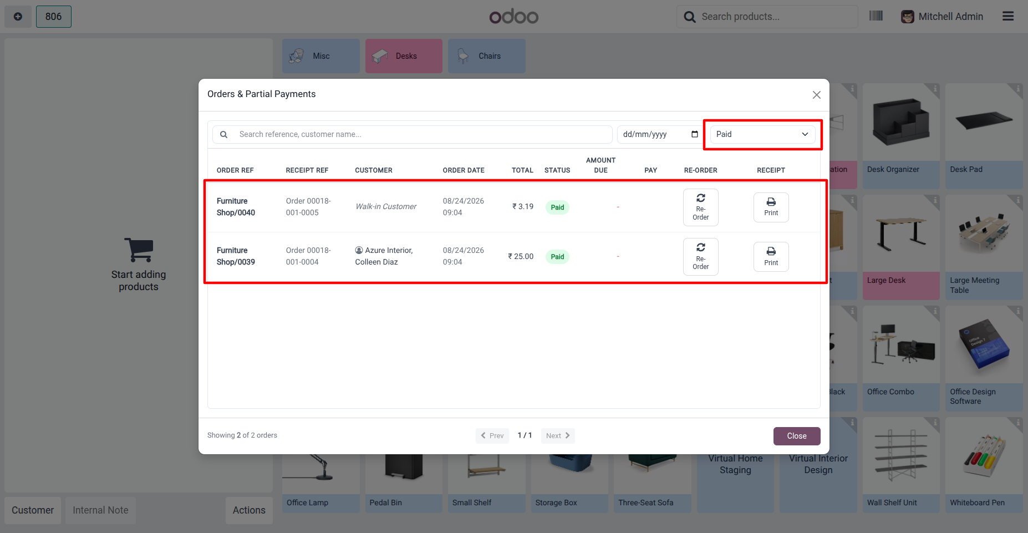
Task: Go to Next page of orders
Action: point(558,436)
